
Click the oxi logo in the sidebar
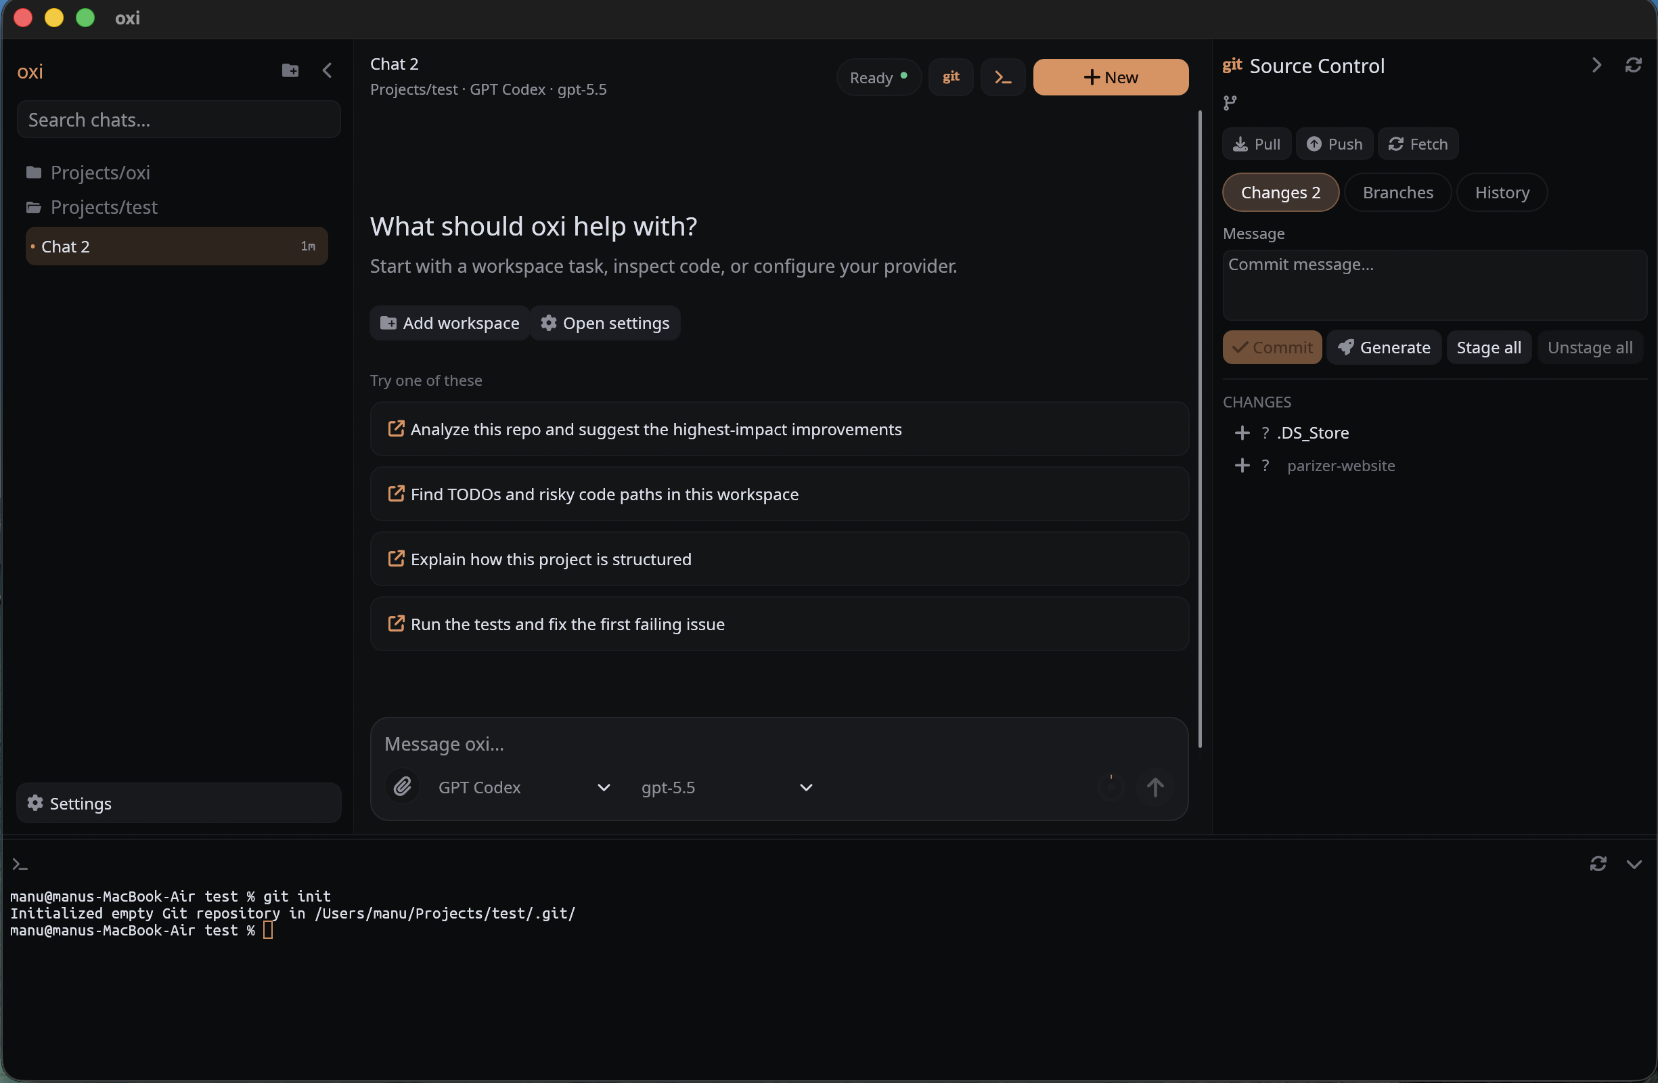(30, 72)
